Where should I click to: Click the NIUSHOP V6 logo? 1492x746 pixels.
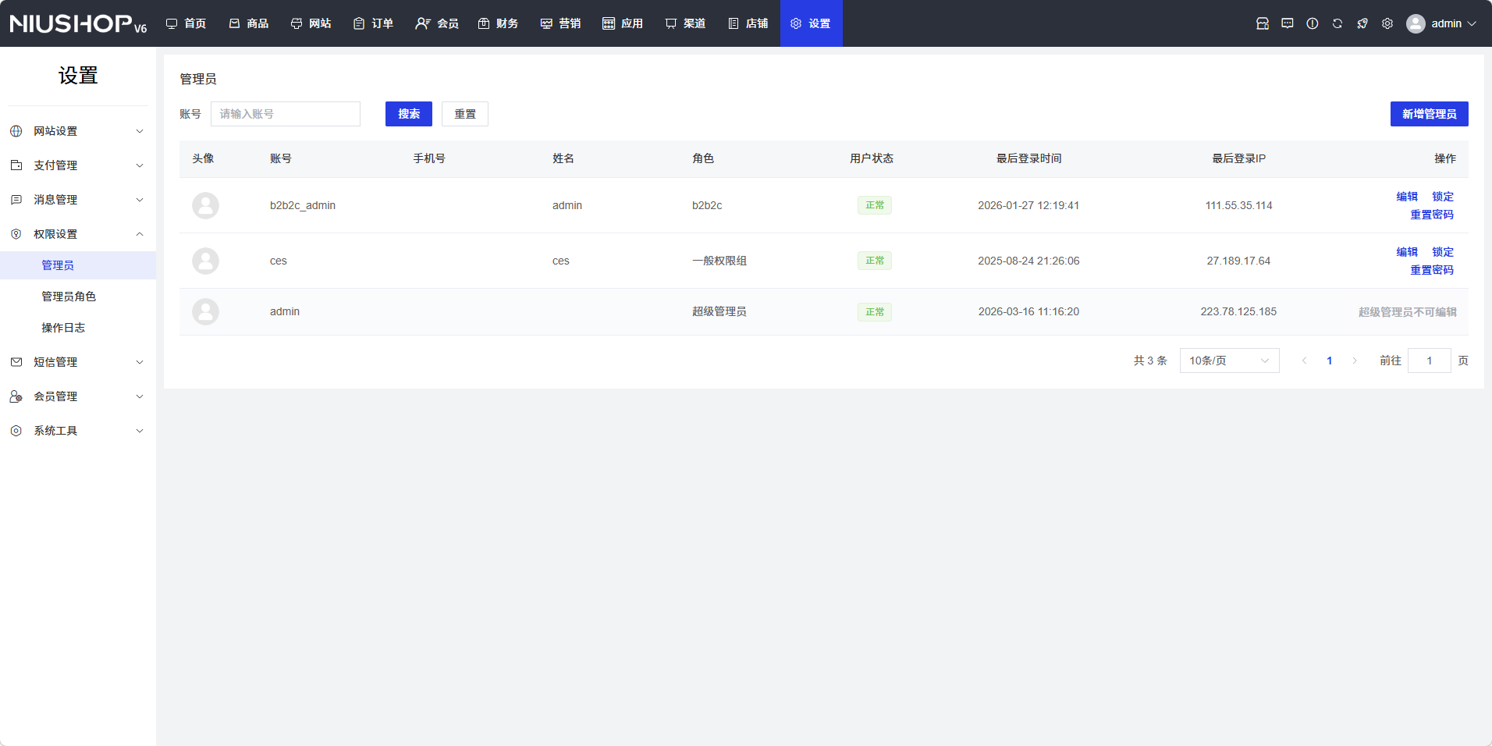78,23
